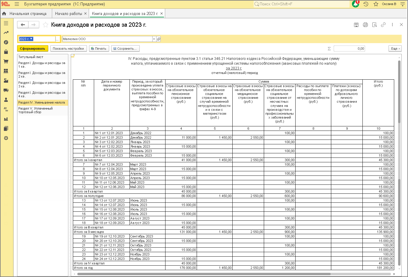Viewport: 408px width, 277px height.
Task: Select Книга доходов и расходов за 2023 tab
Action: [x=125, y=13]
